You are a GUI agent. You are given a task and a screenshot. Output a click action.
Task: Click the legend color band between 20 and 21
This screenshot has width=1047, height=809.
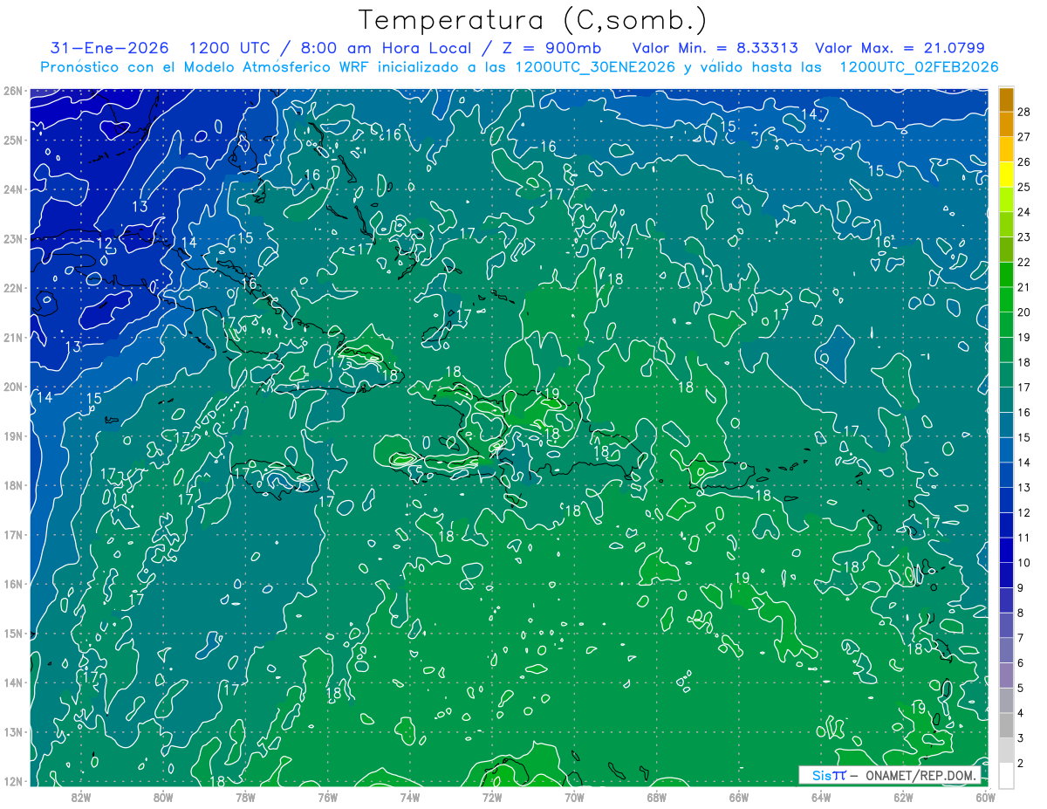point(1006,299)
